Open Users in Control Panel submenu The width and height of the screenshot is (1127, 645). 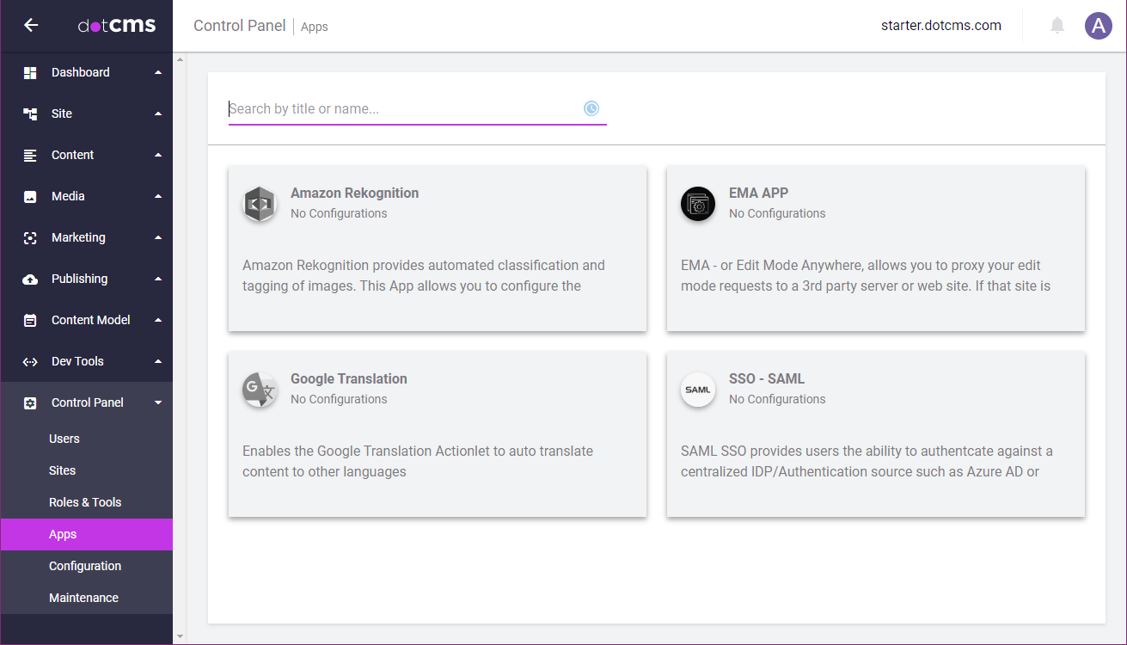point(64,439)
